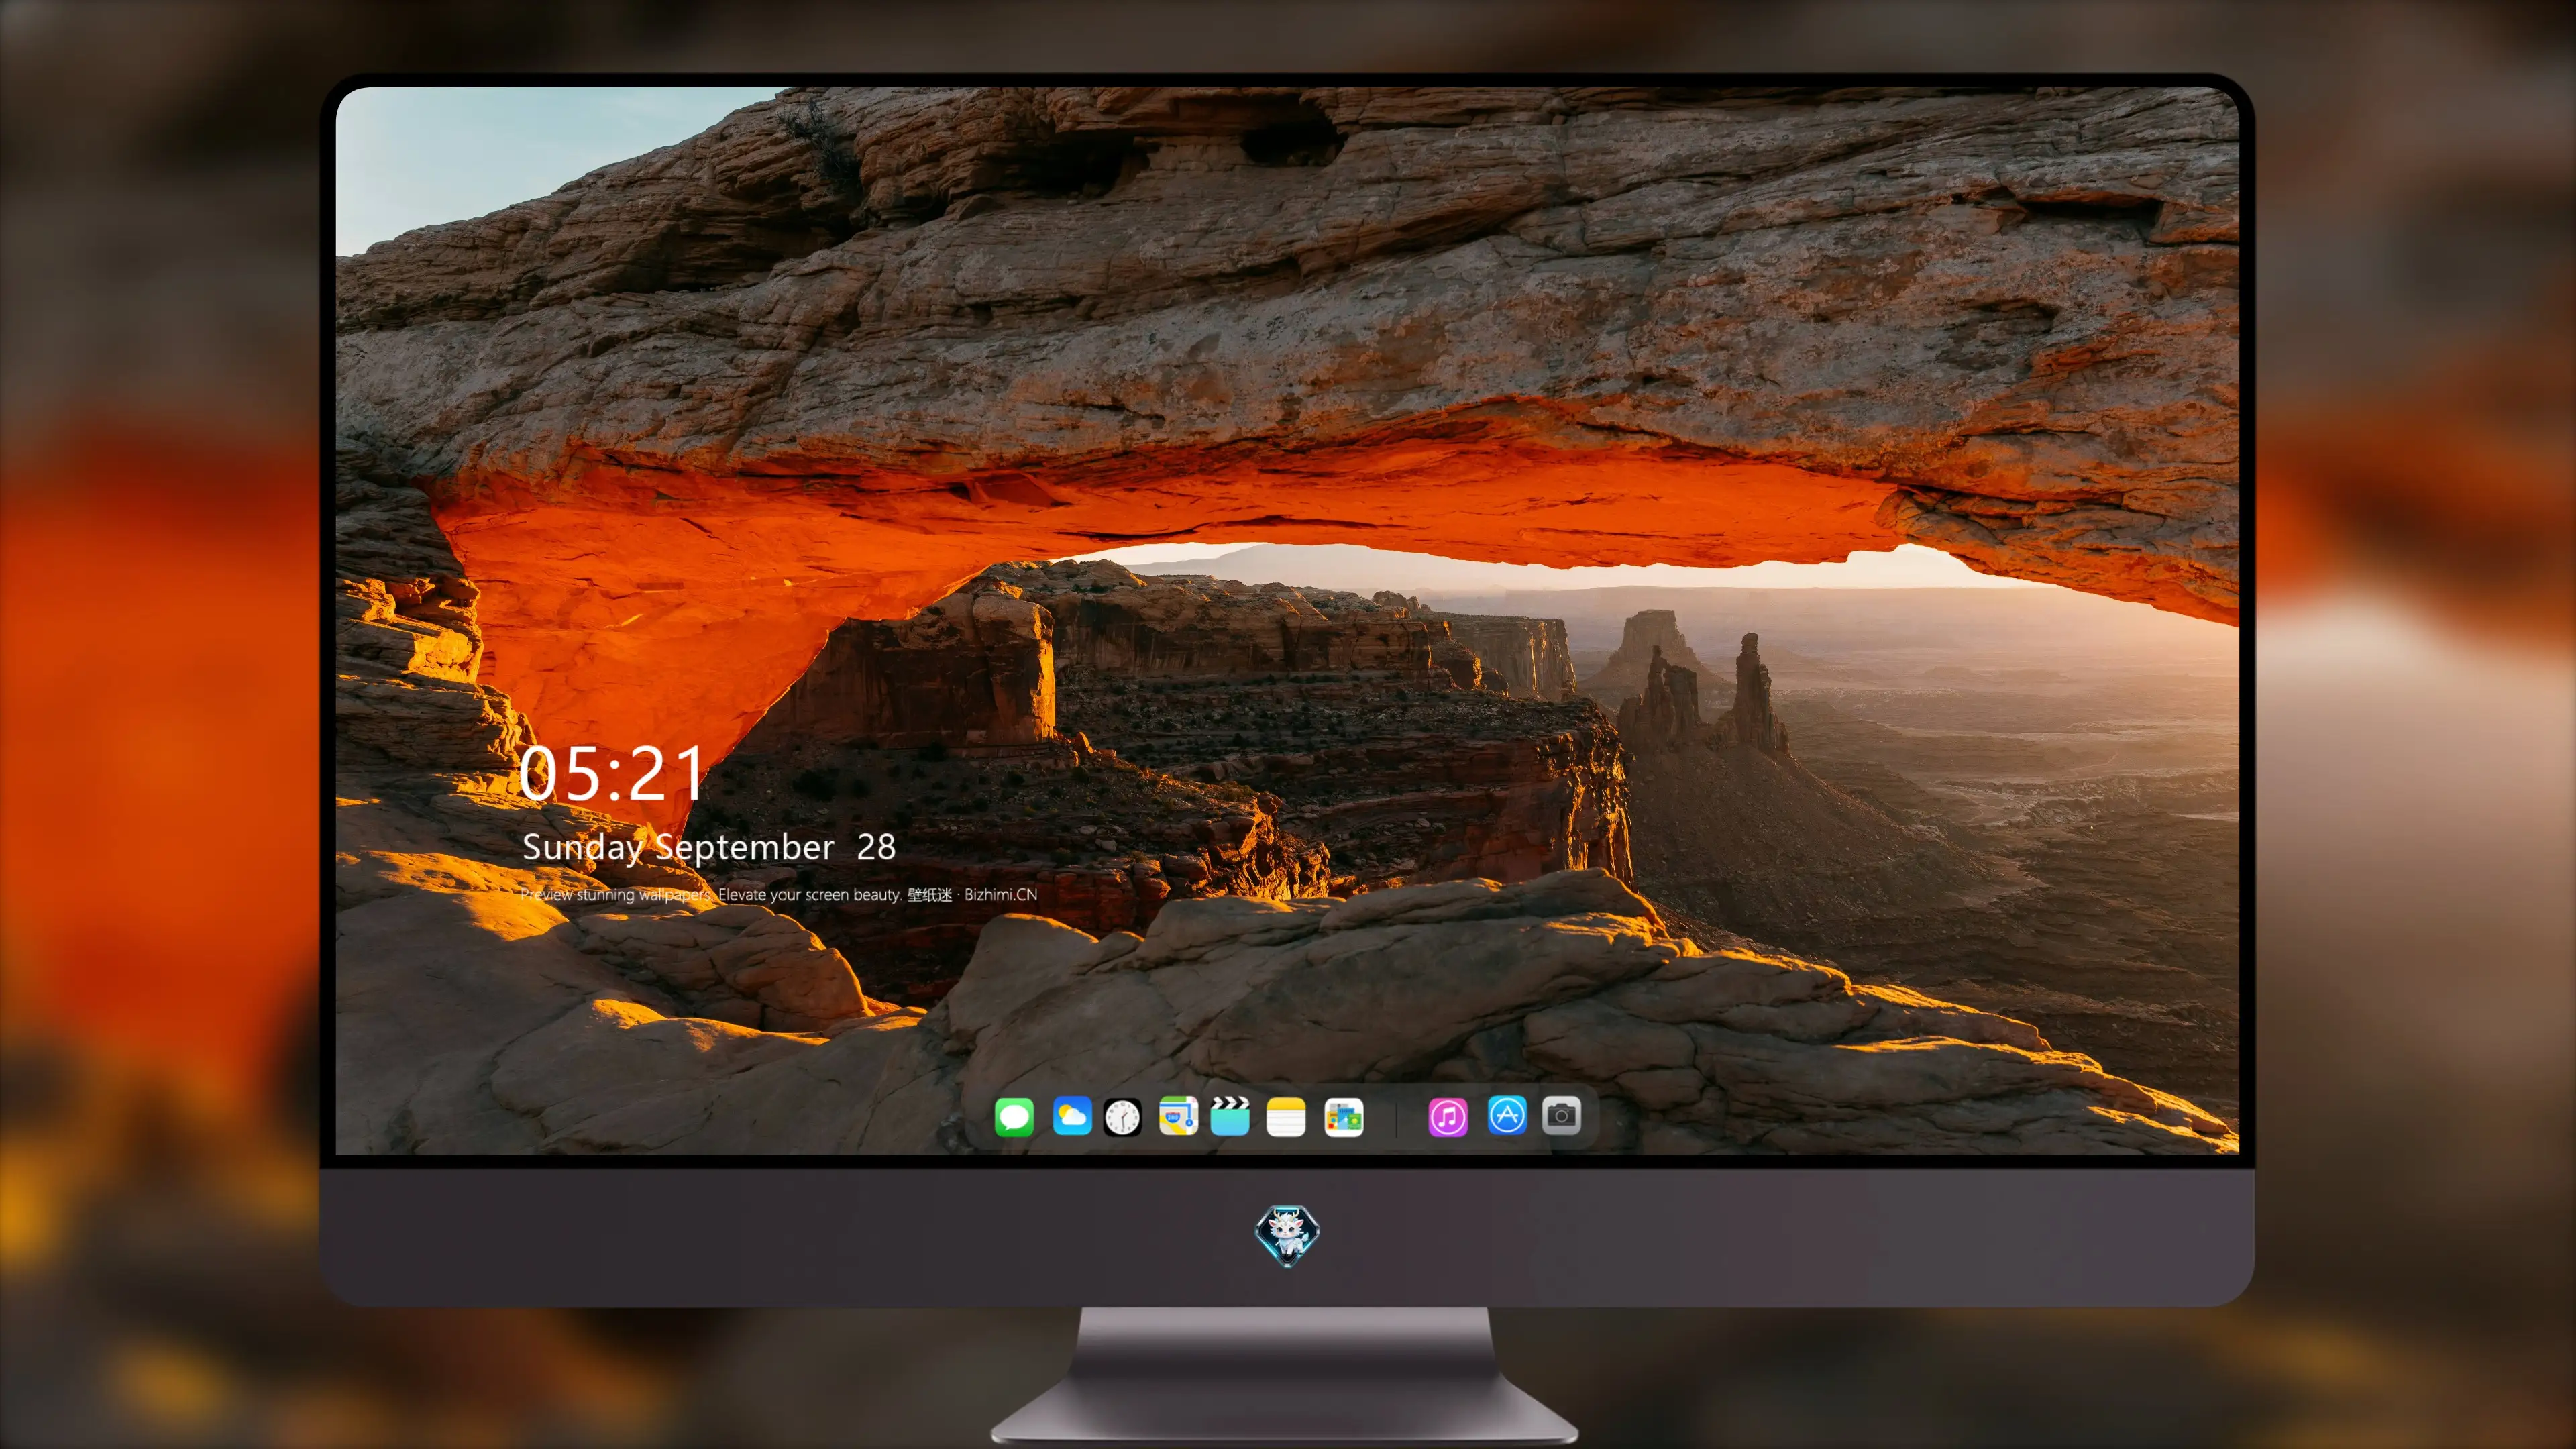Open the App Store icon in dock
This screenshot has width=2576, height=1449.
point(1507,1115)
